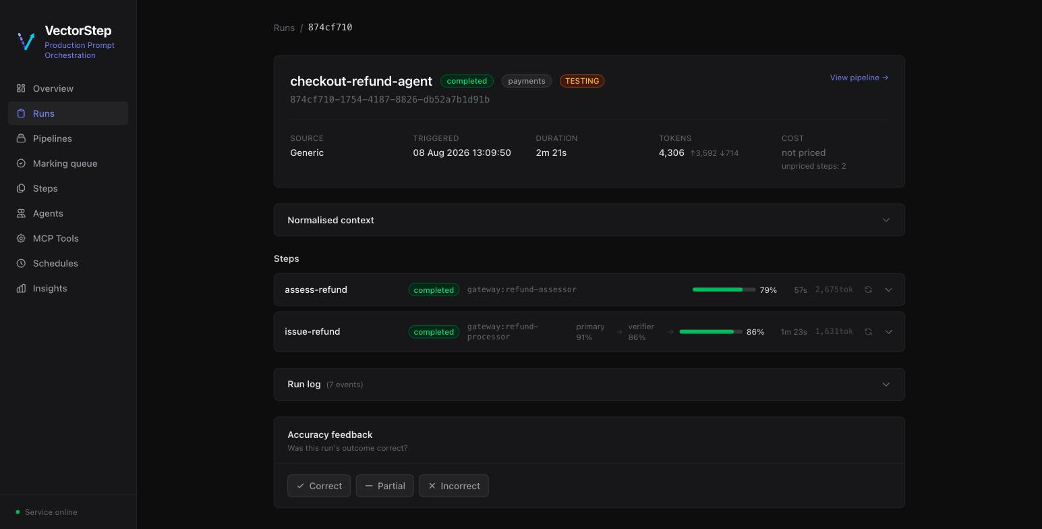Click the Overview grid icon in sidebar
This screenshot has width=1042, height=529.
[21, 88]
